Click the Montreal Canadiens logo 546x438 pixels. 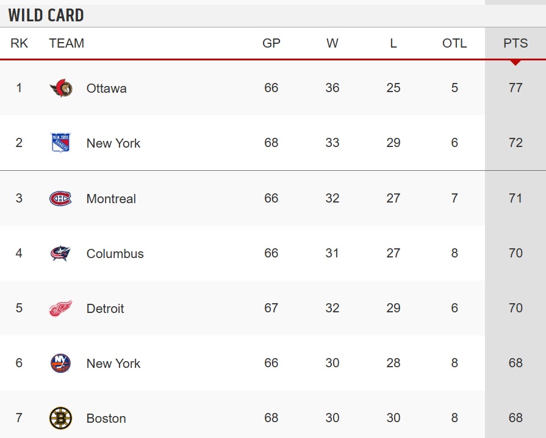pyautogui.click(x=60, y=198)
